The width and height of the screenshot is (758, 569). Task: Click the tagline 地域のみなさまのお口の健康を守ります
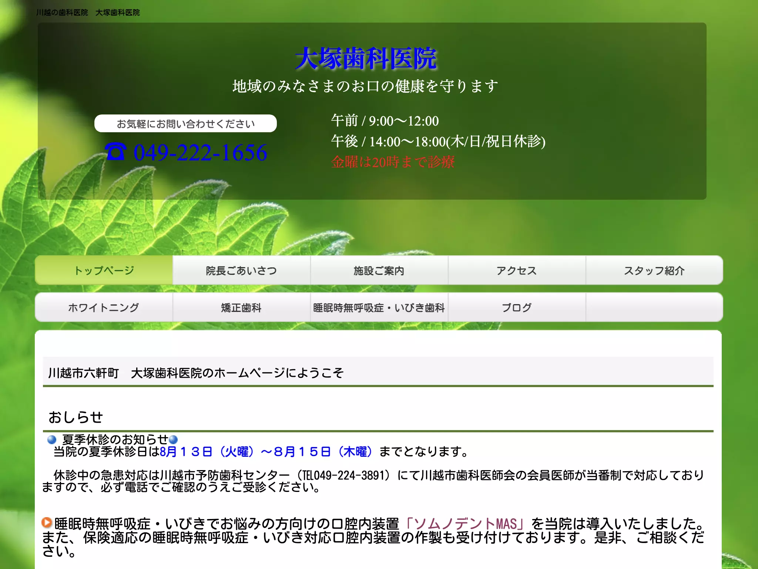point(366,86)
